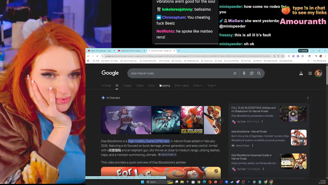Open Elsa Bloodstone Advanced Guide link
Viewport: 328px width, 185px height.
click(x=251, y=157)
